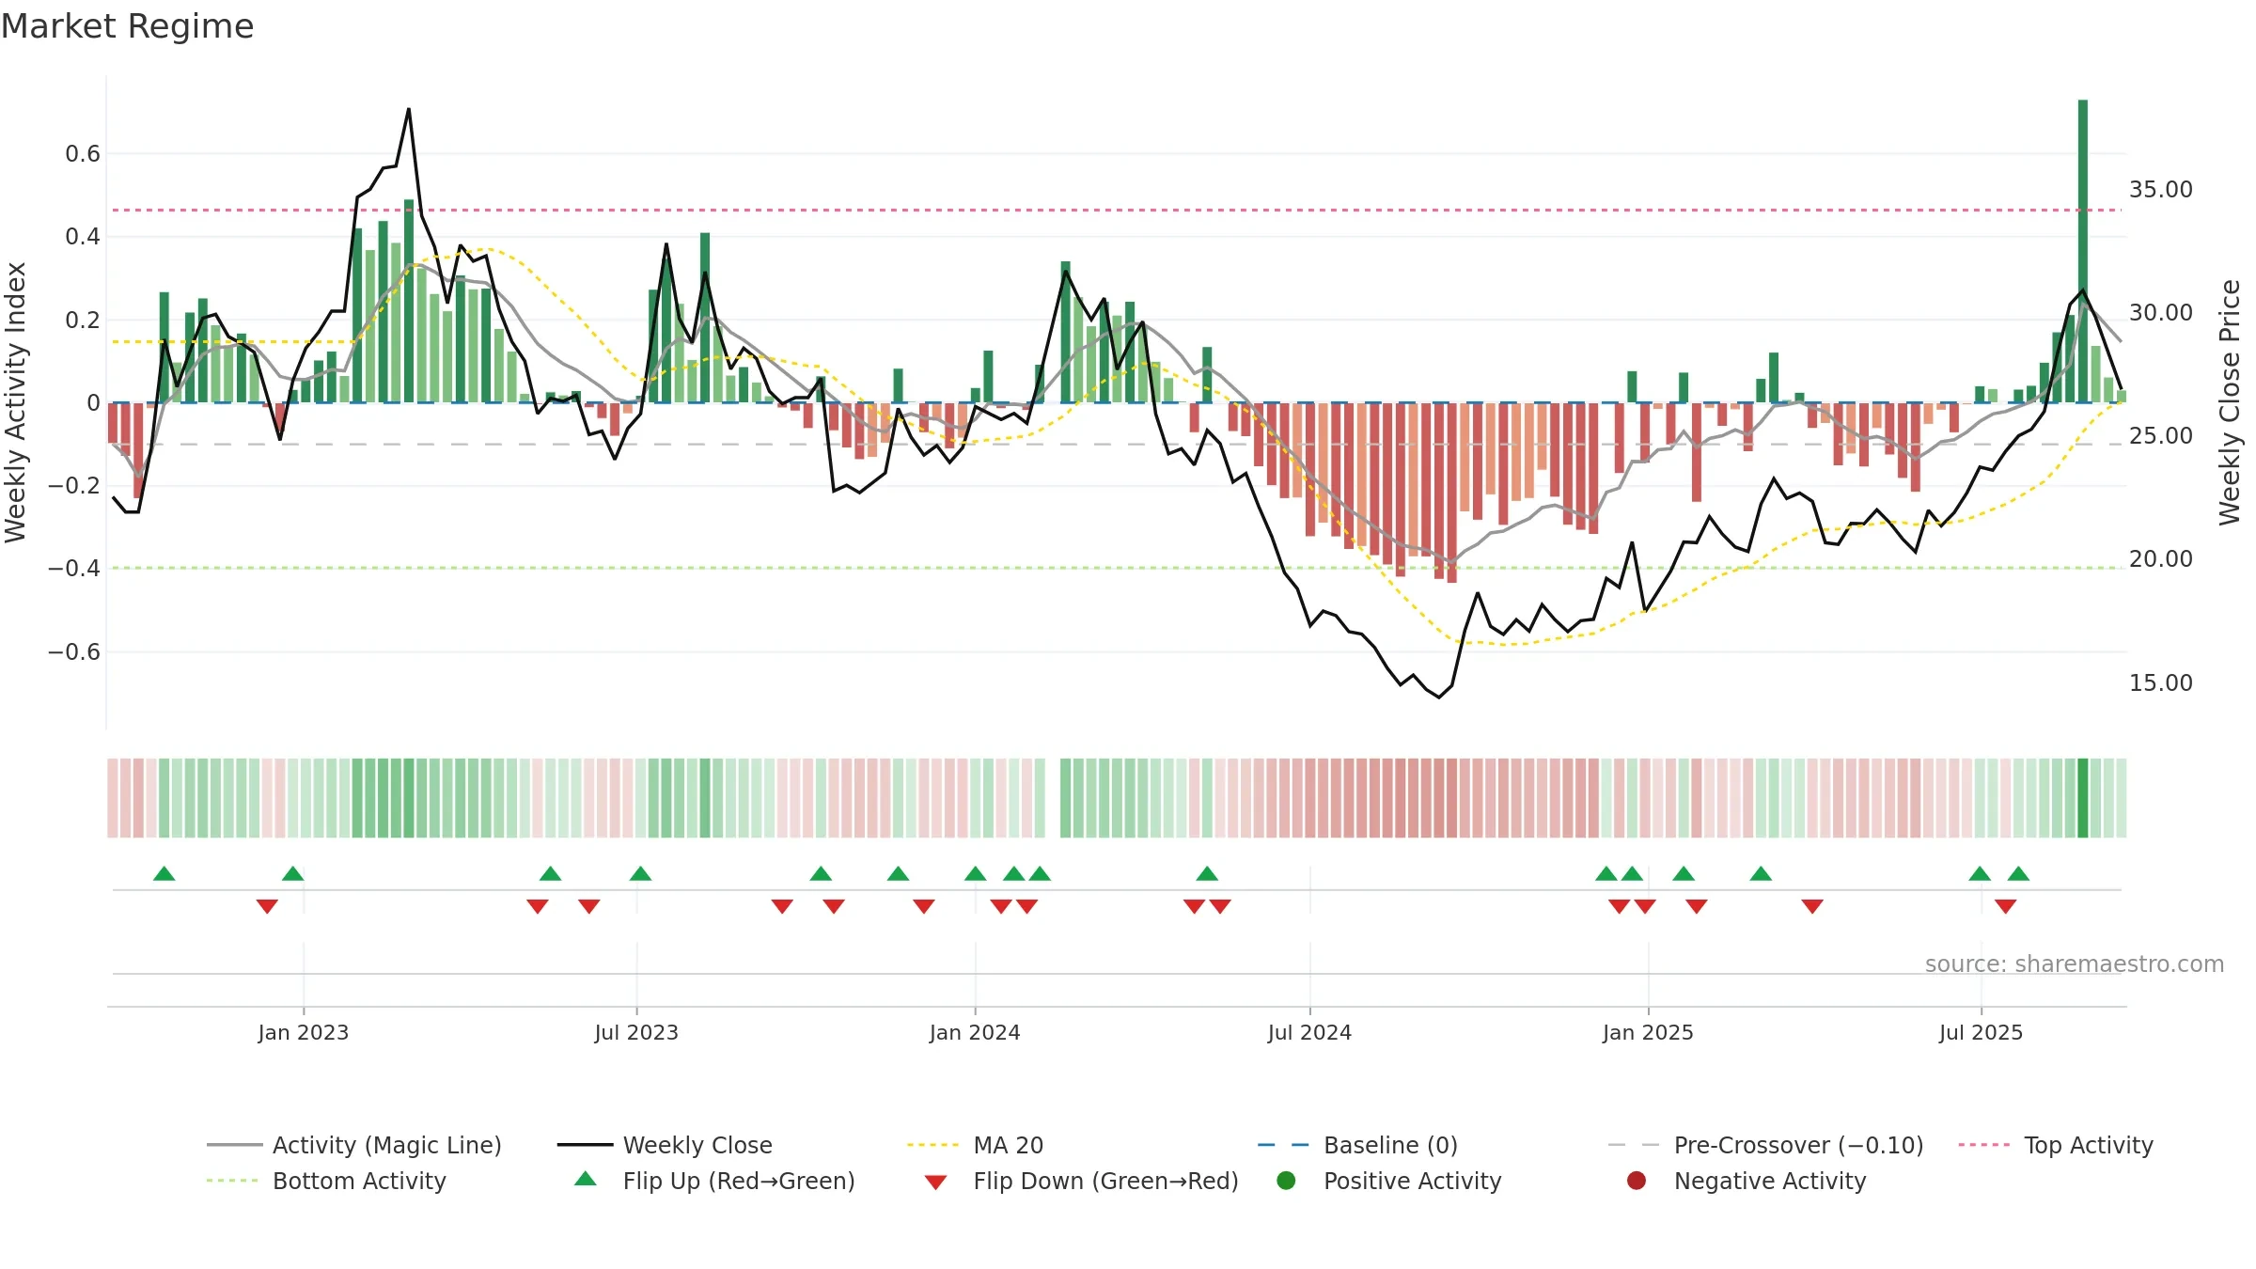Click the −0.6 activity axis value
The width and height of the screenshot is (2256, 1269).
click(x=73, y=651)
